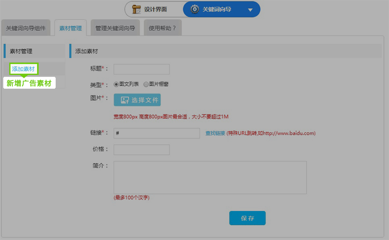Click the 选择文件 upload button text
This screenshot has width=389, height=240.
(x=145, y=100)
